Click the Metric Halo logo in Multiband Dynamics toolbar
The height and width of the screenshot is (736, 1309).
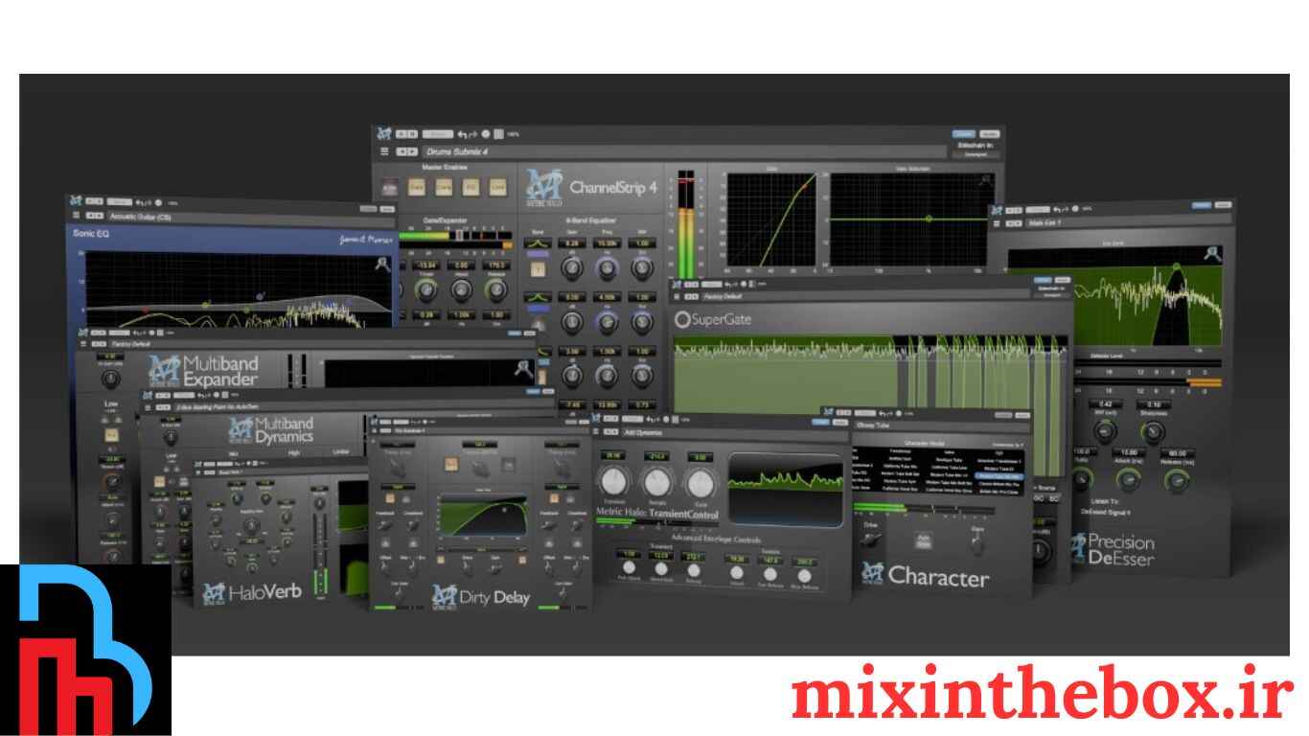148,395
